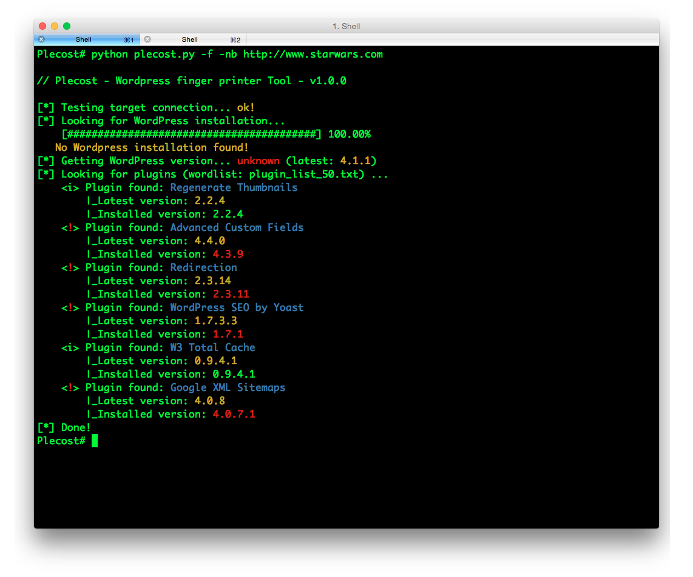
Task: Switch to the second Shell tab
Action: 193,40
